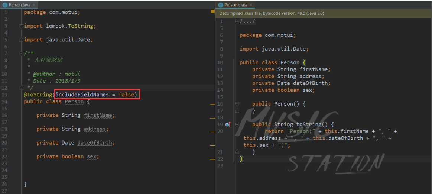Screen dimensions: 432x194
Task: Click the 'Date : 2018/1/9' Javadoc line
Action: click(57, 81)
